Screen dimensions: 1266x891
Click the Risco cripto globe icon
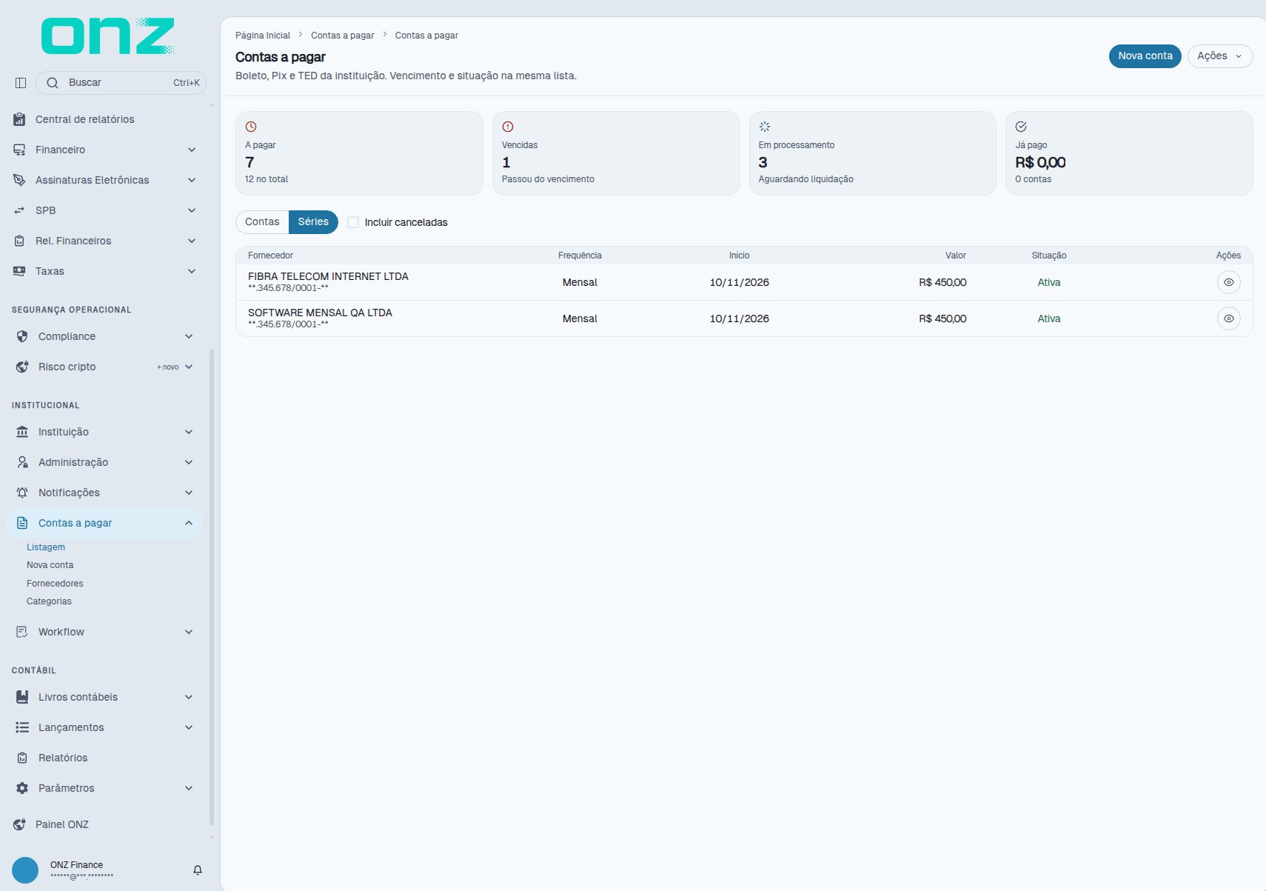click(22, 367)
